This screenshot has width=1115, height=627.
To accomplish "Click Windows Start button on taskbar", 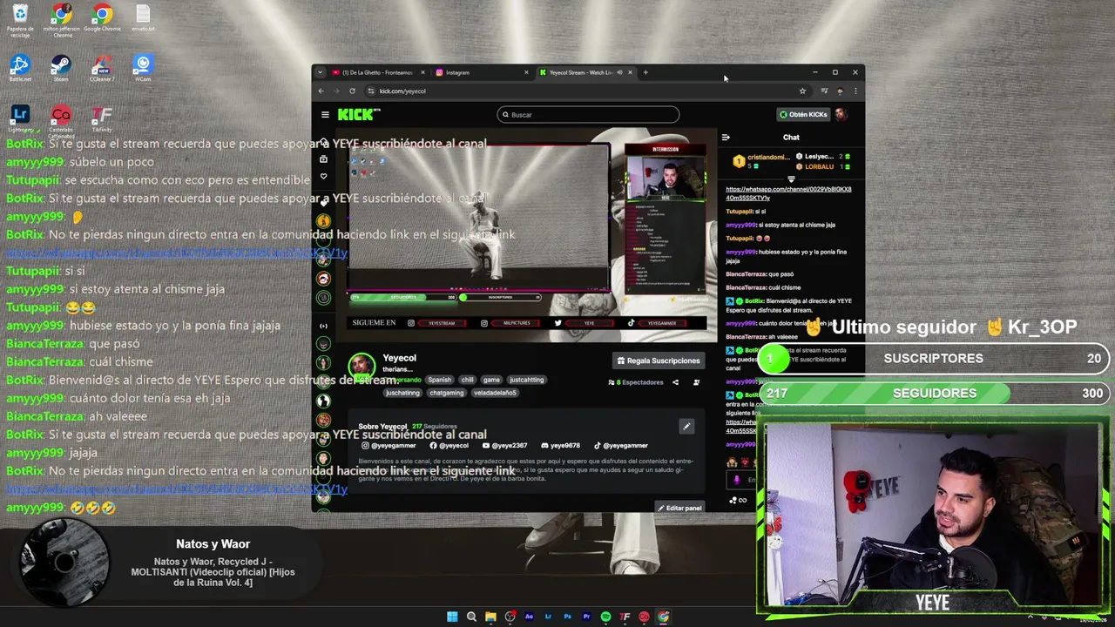I will click(x=452, y=617).
